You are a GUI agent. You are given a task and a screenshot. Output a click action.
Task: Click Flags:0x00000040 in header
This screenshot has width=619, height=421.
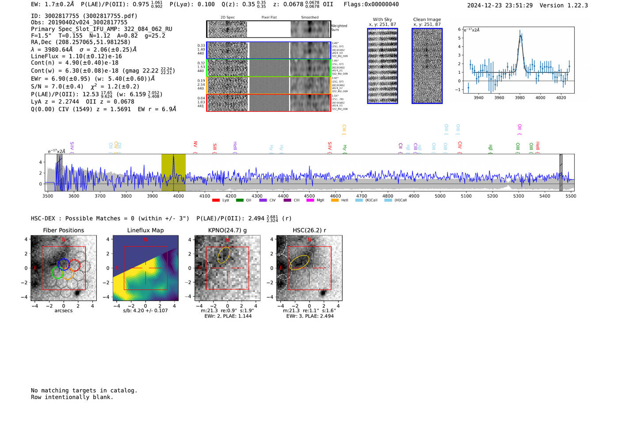(x=371, y=4)
